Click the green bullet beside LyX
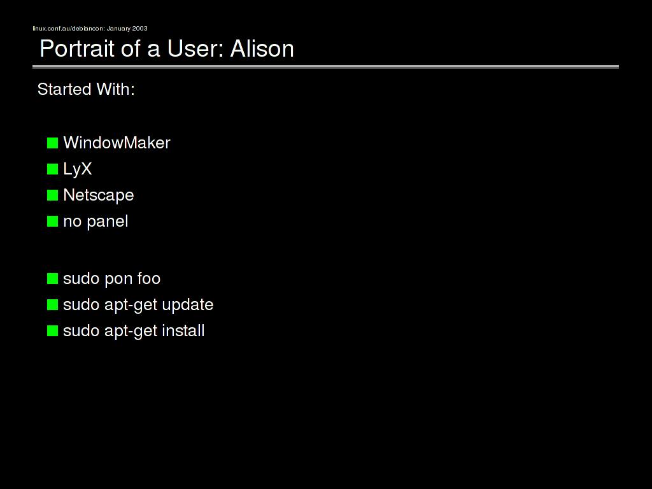Viewport: 652px width, 489px height. point(52,169)
